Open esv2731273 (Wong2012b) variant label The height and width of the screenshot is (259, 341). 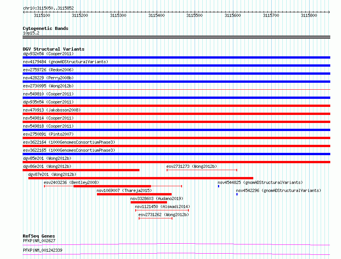tap(192, 166)
